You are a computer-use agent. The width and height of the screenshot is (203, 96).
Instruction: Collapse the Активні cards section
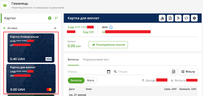pos(55,28)
